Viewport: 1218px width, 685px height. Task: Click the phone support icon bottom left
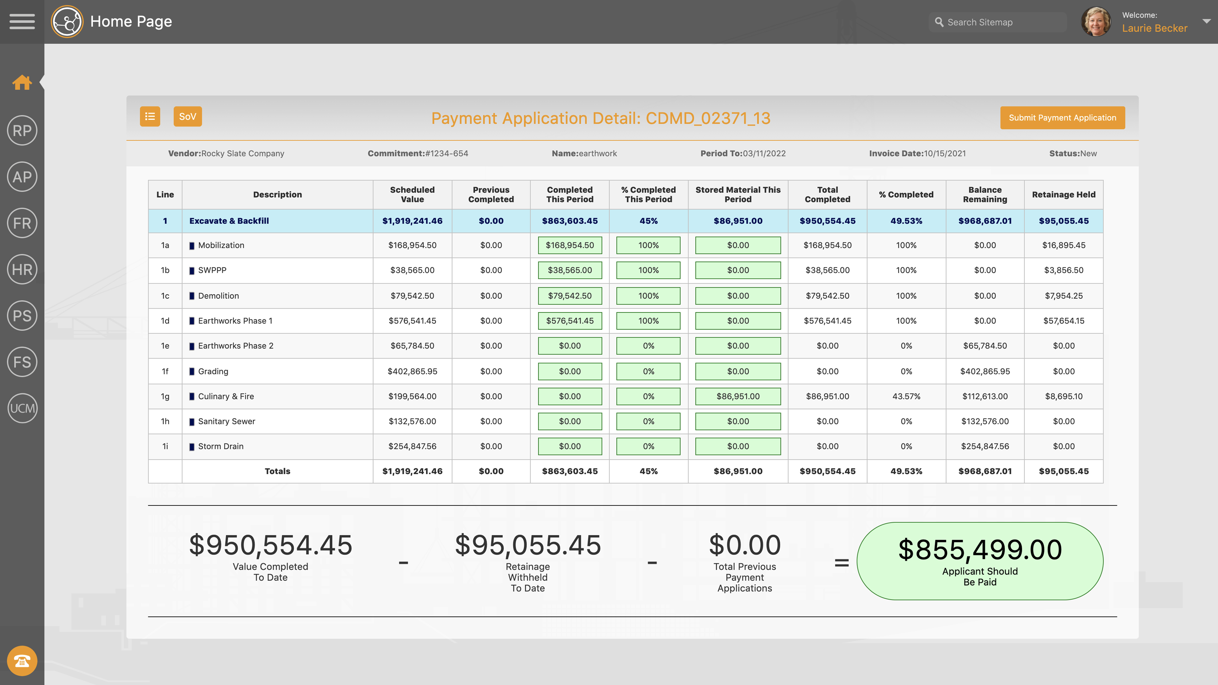point(22,661)
